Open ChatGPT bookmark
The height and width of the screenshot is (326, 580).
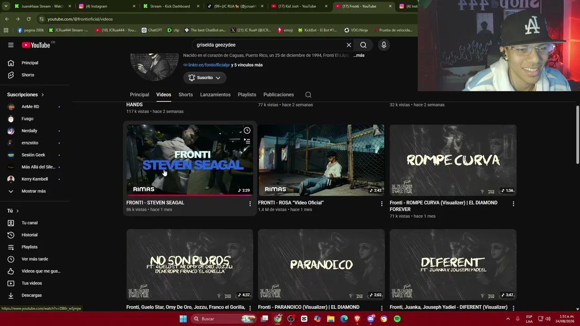pyautogui.click(x=151, y=30)
